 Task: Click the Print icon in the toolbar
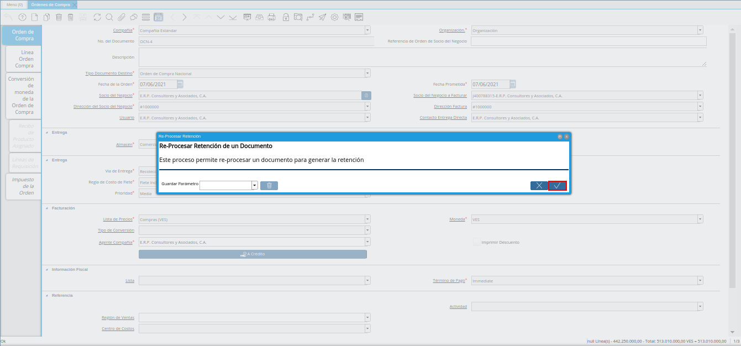click(x=271, y=17)
